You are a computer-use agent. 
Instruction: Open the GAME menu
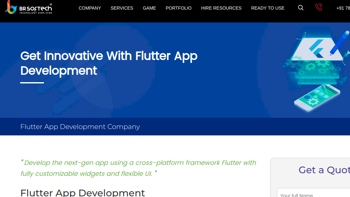[149, 8]
